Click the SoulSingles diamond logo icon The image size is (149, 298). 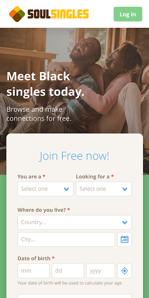pyautogui.click(x=17, y=14)
